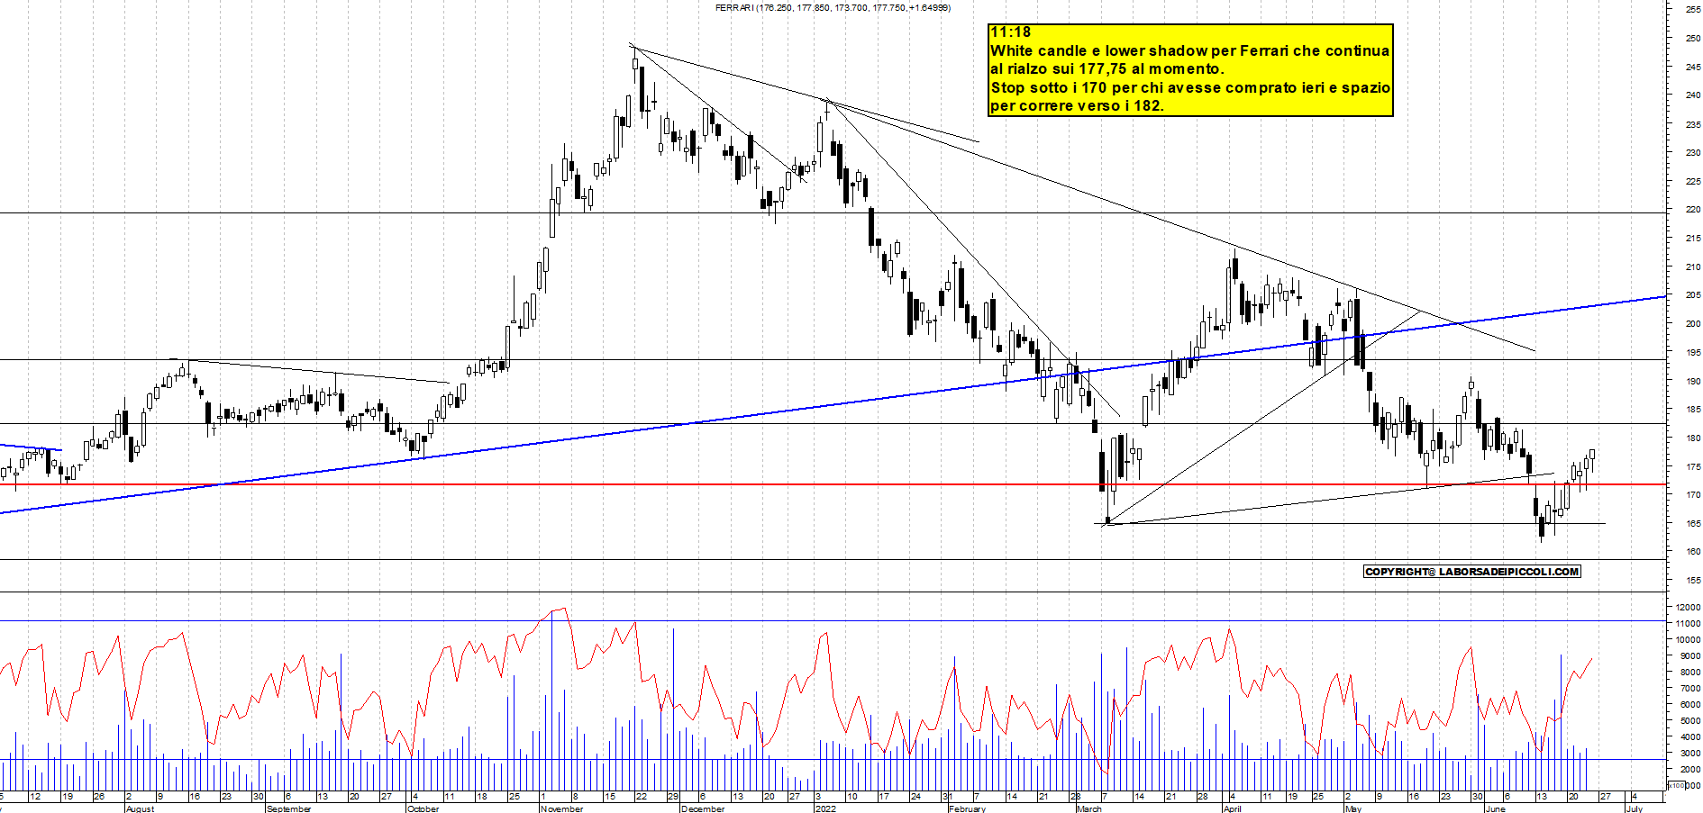Select the March month label
The image size is (1703, 813).
click(1089, 808)
